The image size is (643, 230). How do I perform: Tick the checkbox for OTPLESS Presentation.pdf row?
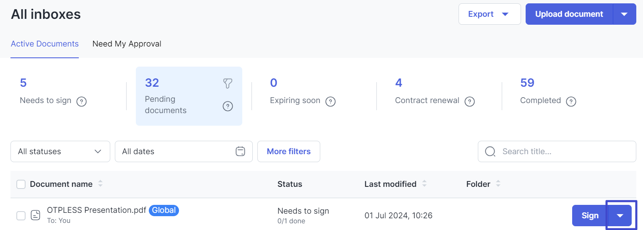coord(21,216)
